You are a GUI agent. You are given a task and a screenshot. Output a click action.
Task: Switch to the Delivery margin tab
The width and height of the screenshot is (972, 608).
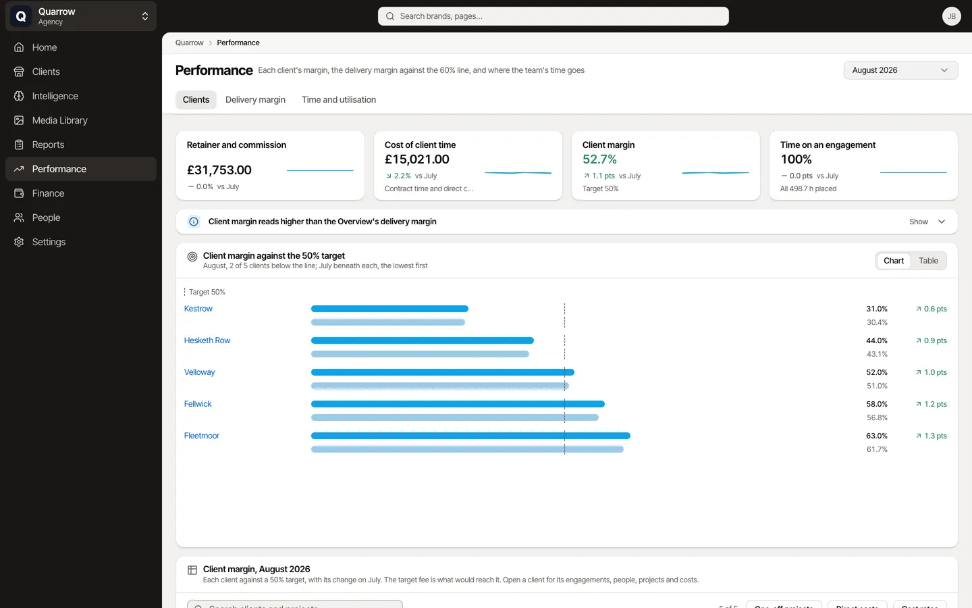255,100
